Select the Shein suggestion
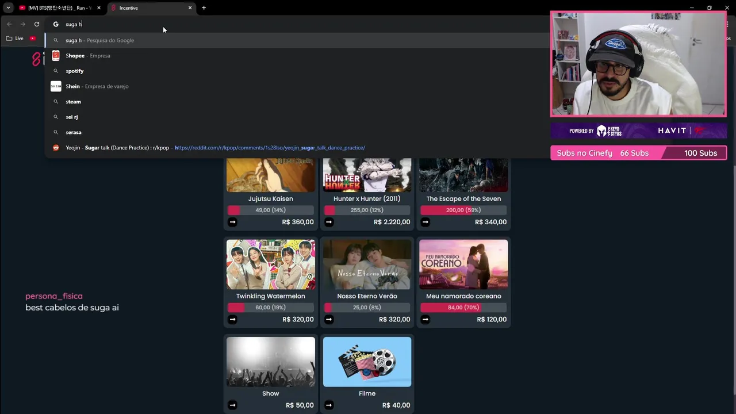The height and width of the screenshot is (414, 736). [x=296, y=86]
